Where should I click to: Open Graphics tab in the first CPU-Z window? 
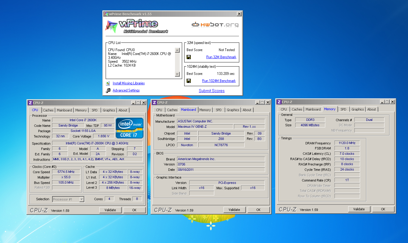pyautogui.click(x=109, y=110)
